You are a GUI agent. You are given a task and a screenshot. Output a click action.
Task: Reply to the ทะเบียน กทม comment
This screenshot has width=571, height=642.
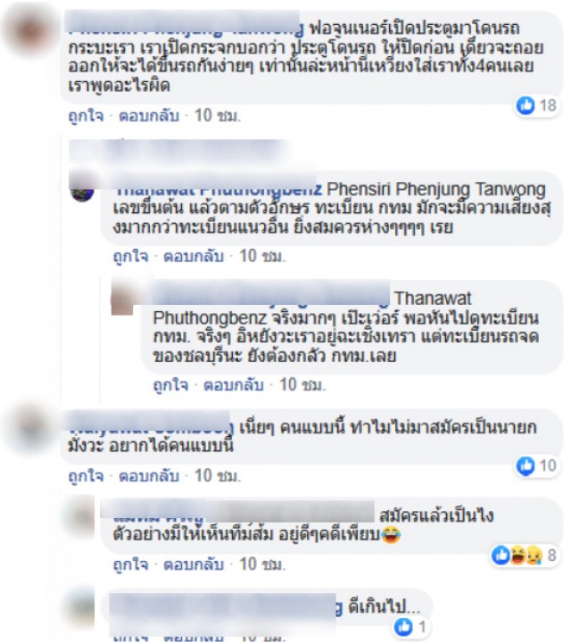(x=194, y=257)
